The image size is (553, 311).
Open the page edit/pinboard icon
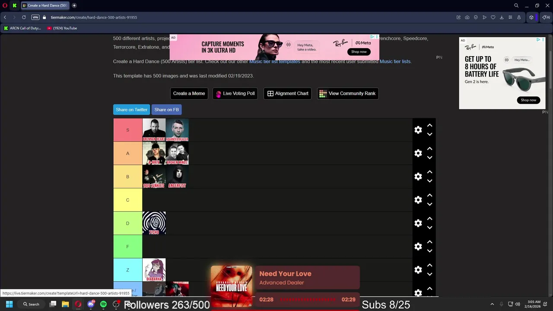click(458, 17)
